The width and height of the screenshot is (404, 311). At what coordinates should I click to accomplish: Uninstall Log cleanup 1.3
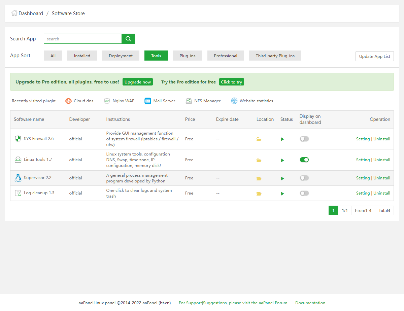[382, 193]
